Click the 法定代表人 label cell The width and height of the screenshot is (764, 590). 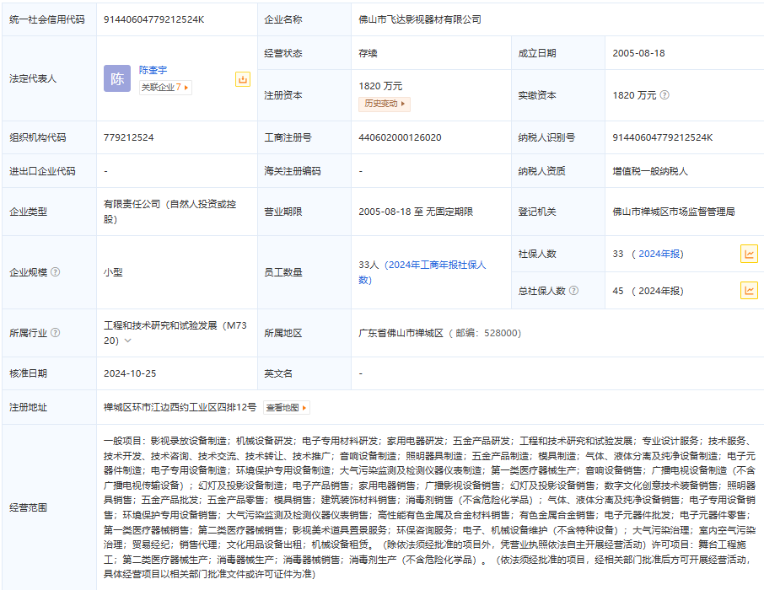coord(49,78)
